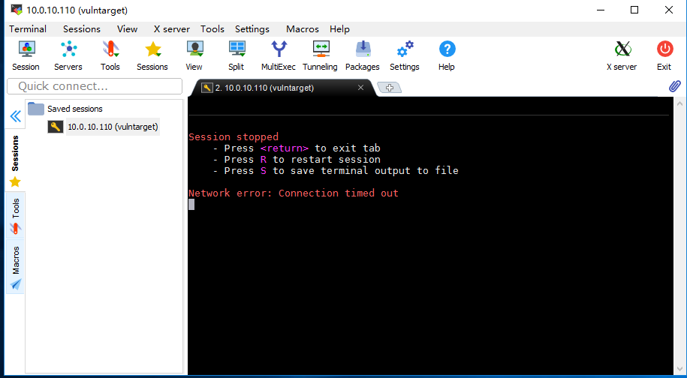The width and height of the screenshot is (687, 378).
Task: Open the View toolbar icon
Action: click(x=194, y=55)
